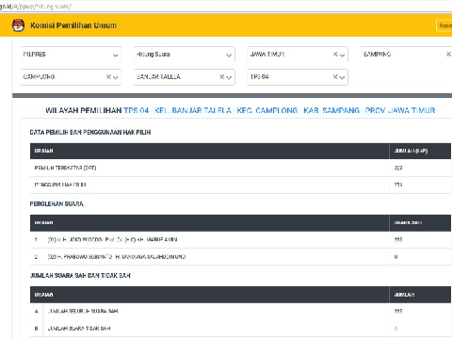
Task: Select the JUMLAH SUARA TIDAK SAH row
Action: click(240, 329)
